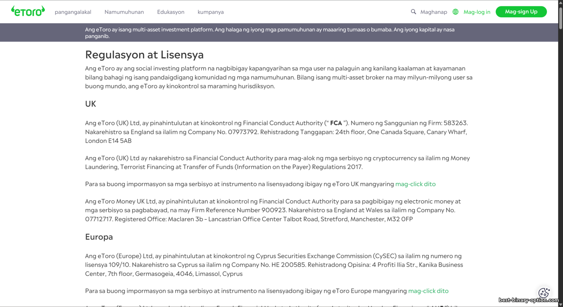Open the Edukasyon menu
563x307 pixels.
pos(170,12)
